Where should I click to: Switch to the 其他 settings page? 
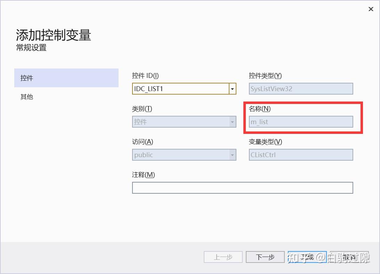tap(27, 97)
